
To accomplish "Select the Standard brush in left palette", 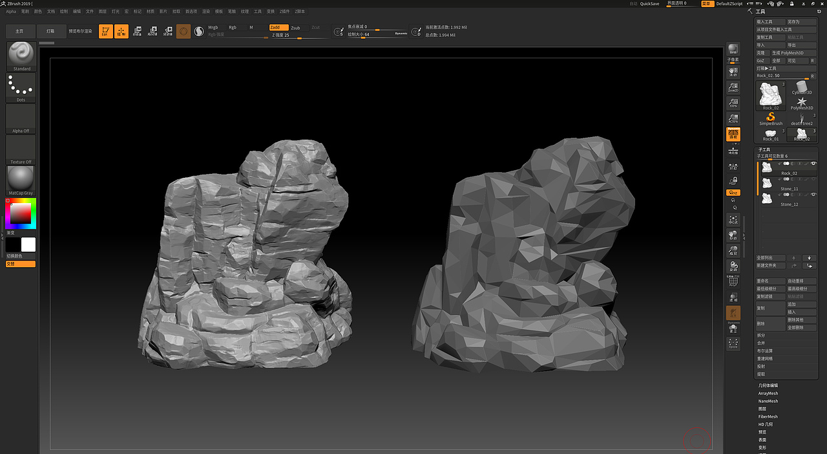I will pos(20,56).
